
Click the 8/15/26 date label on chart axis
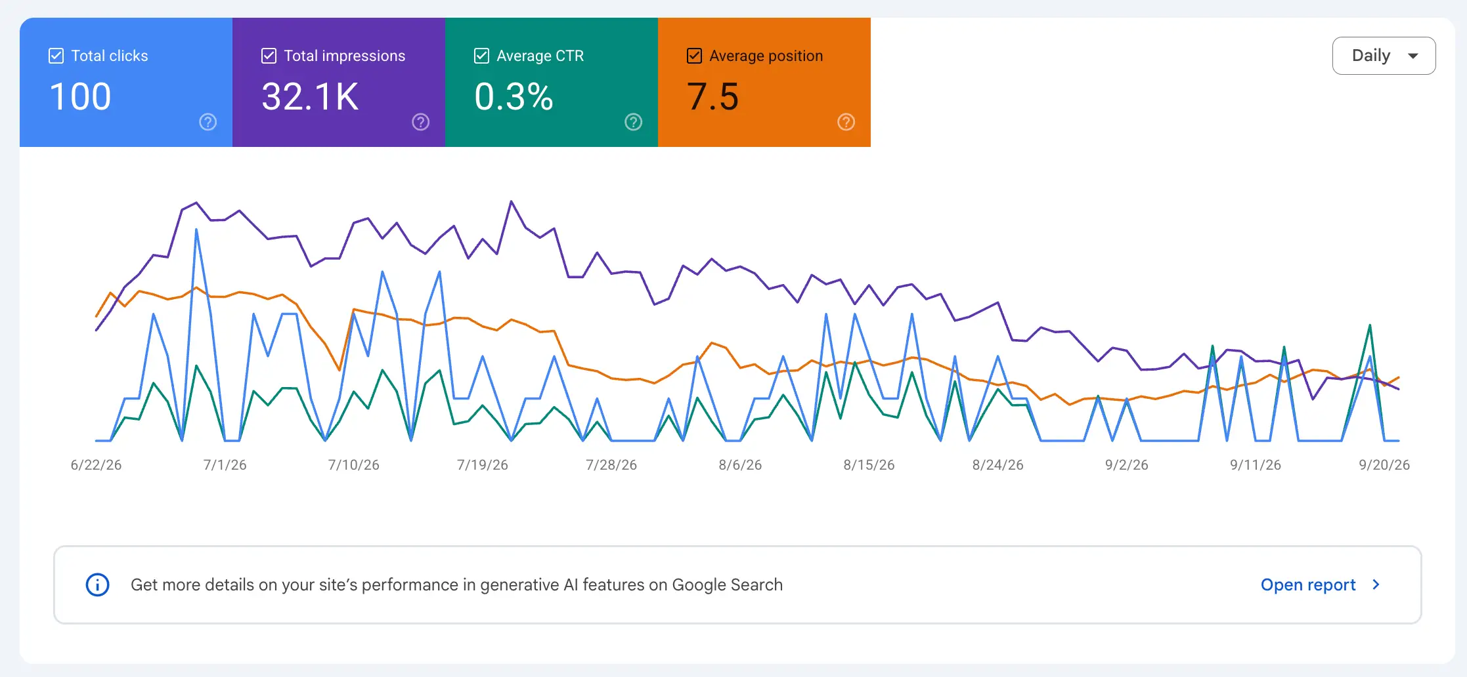[869, 465]
